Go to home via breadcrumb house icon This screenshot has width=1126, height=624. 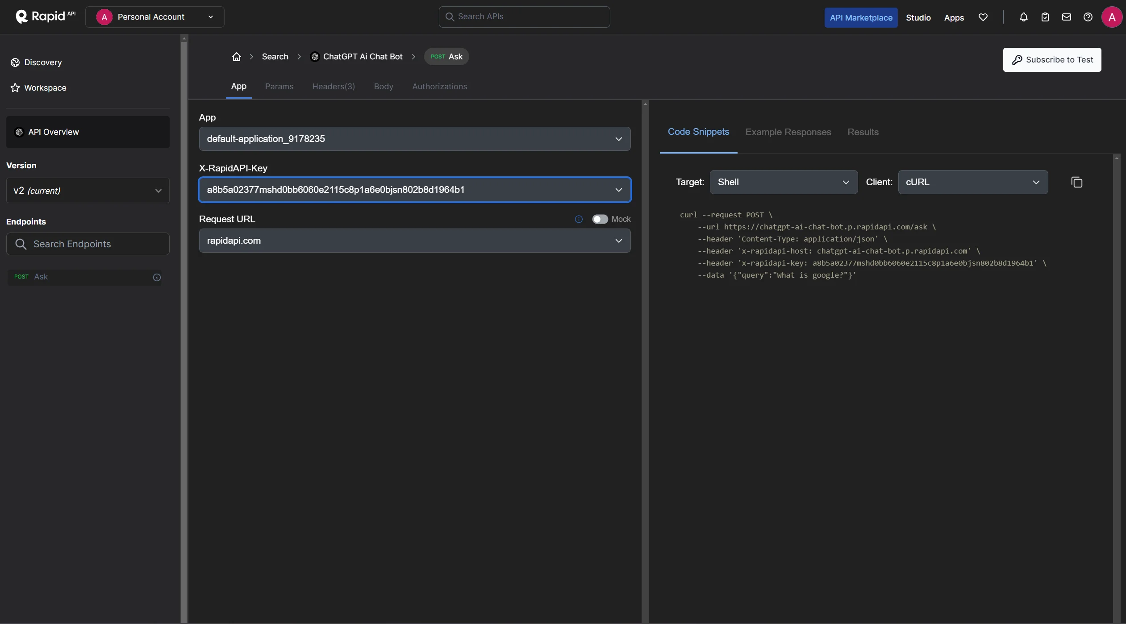point(237,57)
